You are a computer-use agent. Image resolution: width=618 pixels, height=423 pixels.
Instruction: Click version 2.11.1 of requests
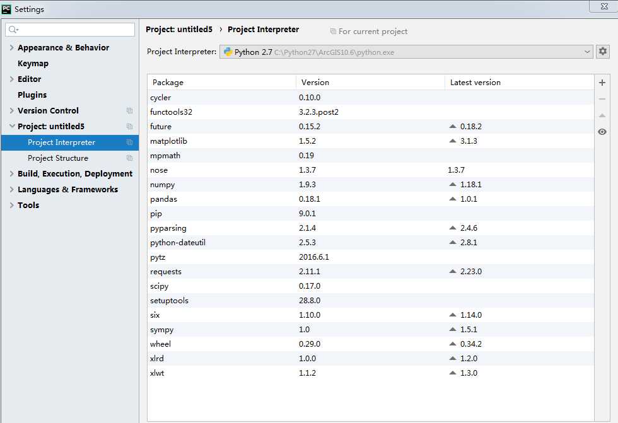(310, 271)
